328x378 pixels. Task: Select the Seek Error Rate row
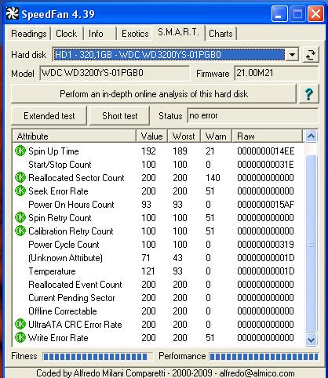click(x=159, y=191)
